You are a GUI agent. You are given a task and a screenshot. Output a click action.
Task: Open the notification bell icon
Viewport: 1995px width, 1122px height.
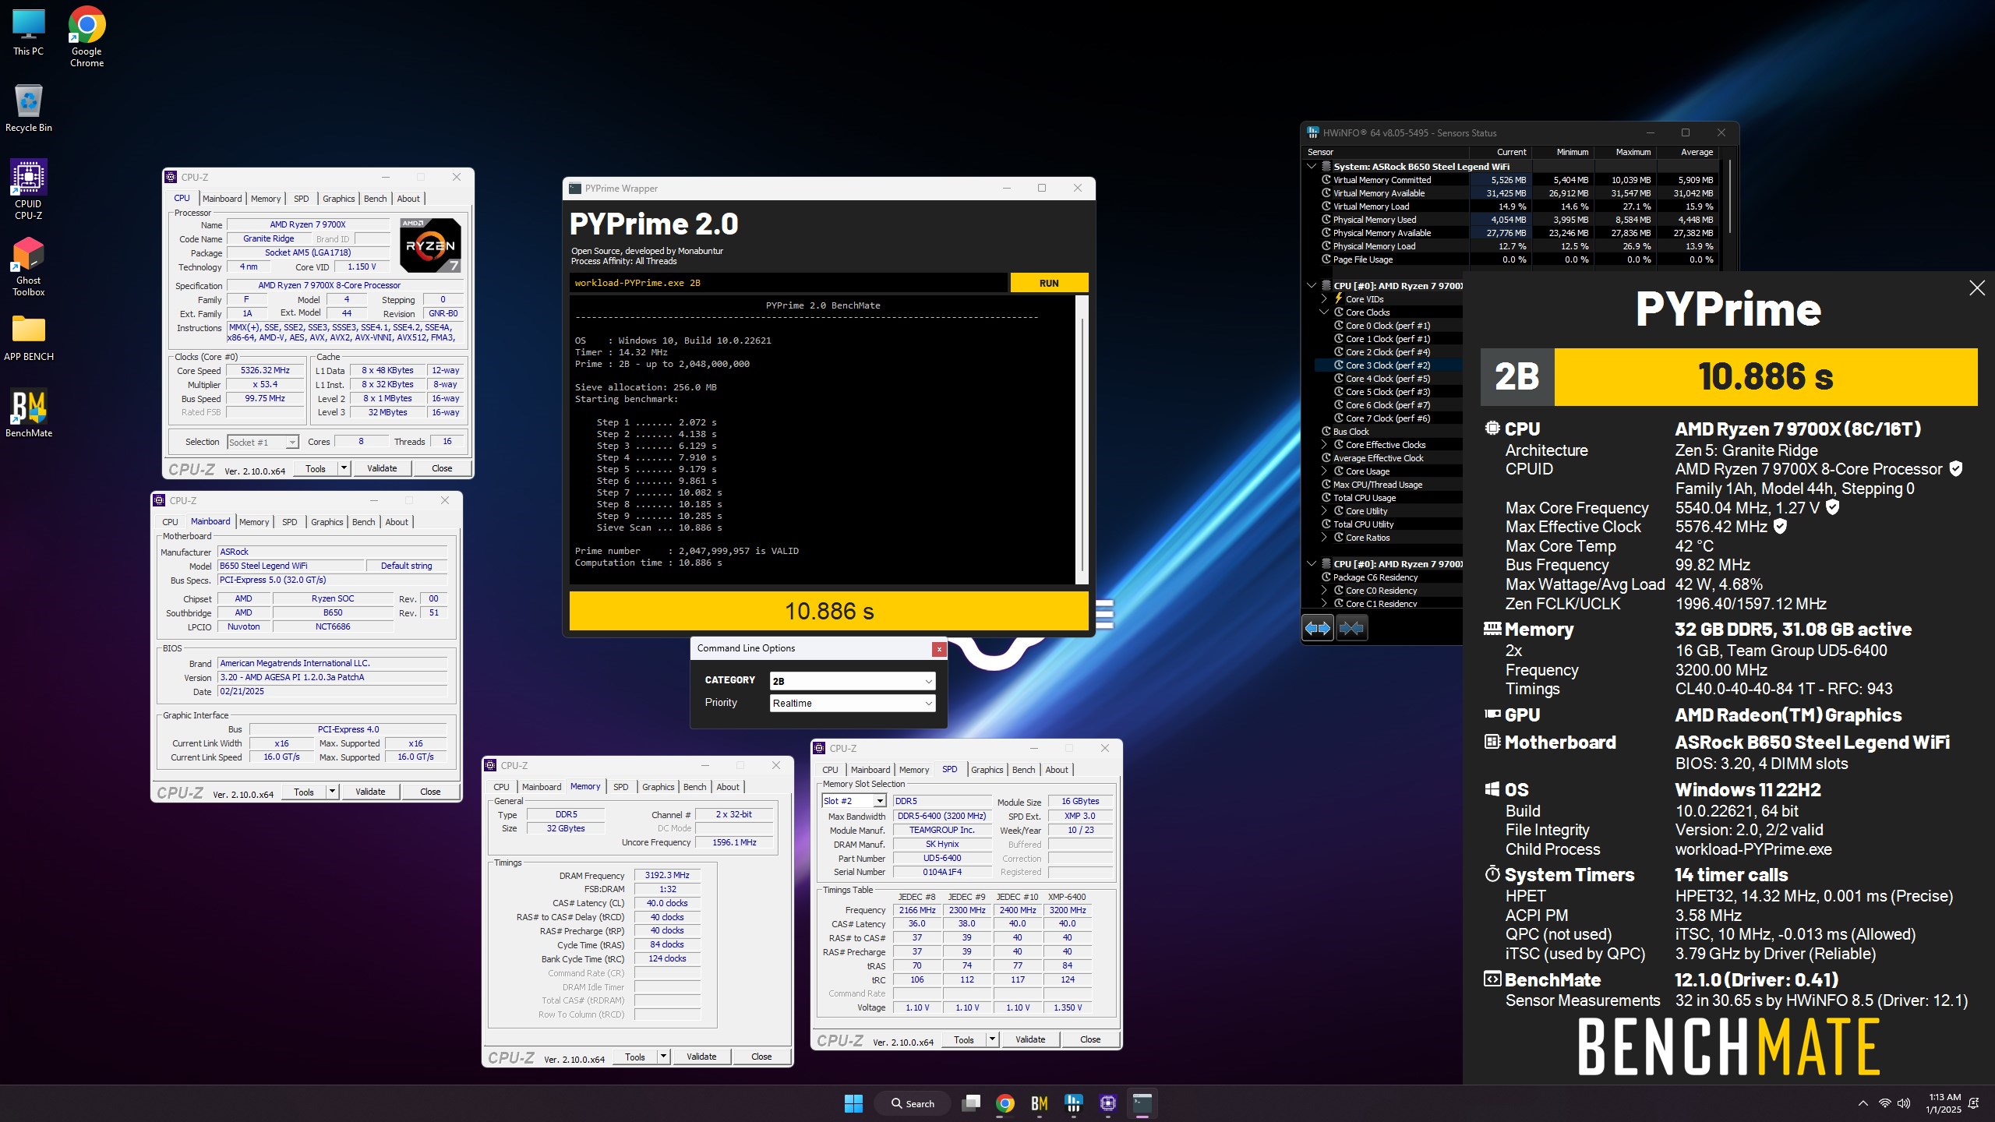(1974, 1103)
